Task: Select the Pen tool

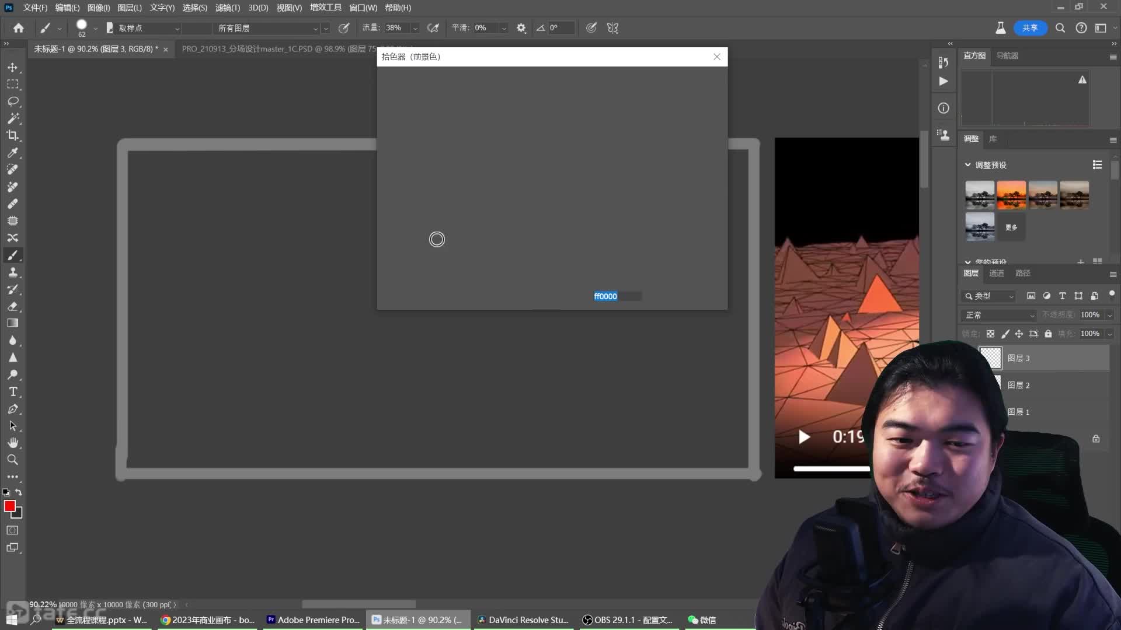Action: (x=13, y=409)
